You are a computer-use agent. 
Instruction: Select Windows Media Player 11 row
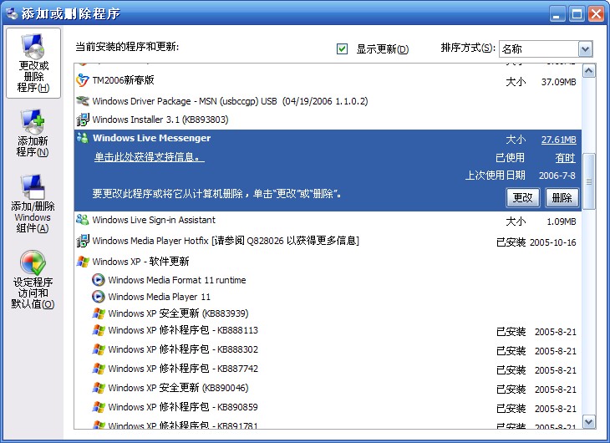(328, 297)
